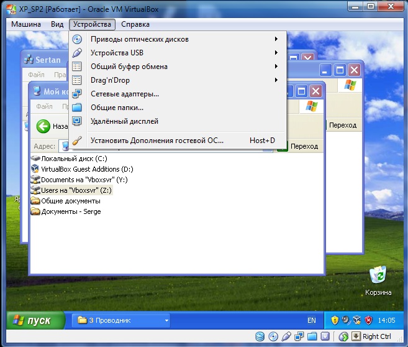
Task: Click the shared folder icon in menu
Action: (x=77, y=108)
